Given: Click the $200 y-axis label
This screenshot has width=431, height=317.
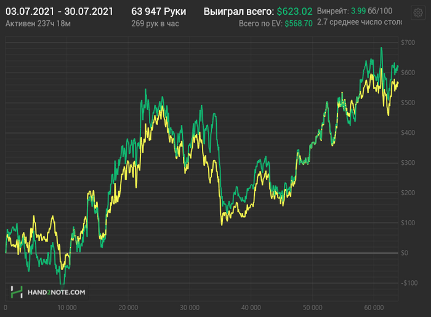Looking at the screenshot, I should (408, 193).
